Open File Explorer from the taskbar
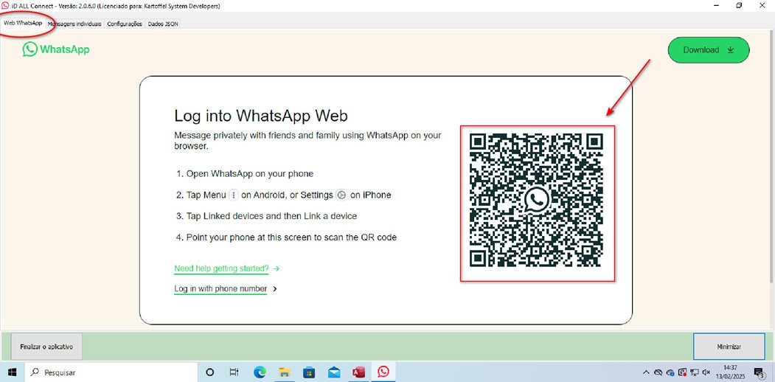 (284, 372)
